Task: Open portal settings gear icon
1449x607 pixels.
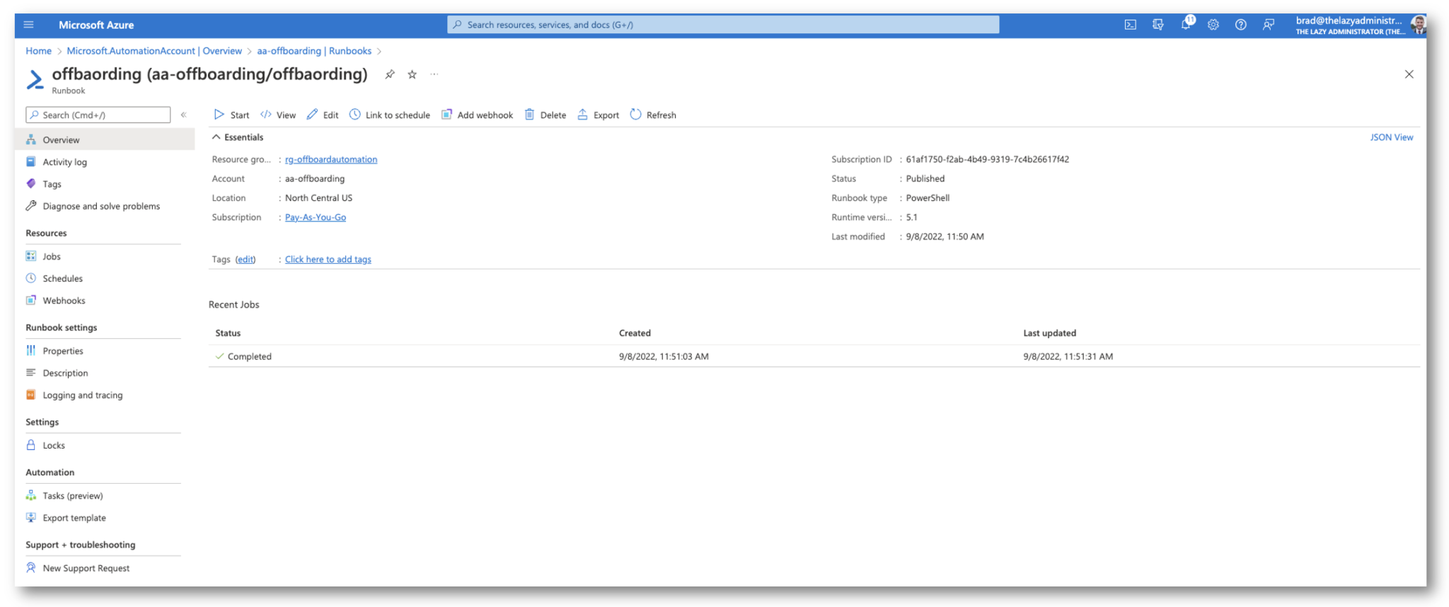Action: pyautogui.click(x=1213, y=25)
